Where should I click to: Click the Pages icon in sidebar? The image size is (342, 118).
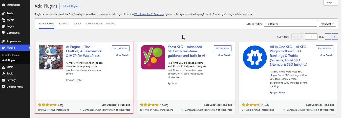coord(3,26)
